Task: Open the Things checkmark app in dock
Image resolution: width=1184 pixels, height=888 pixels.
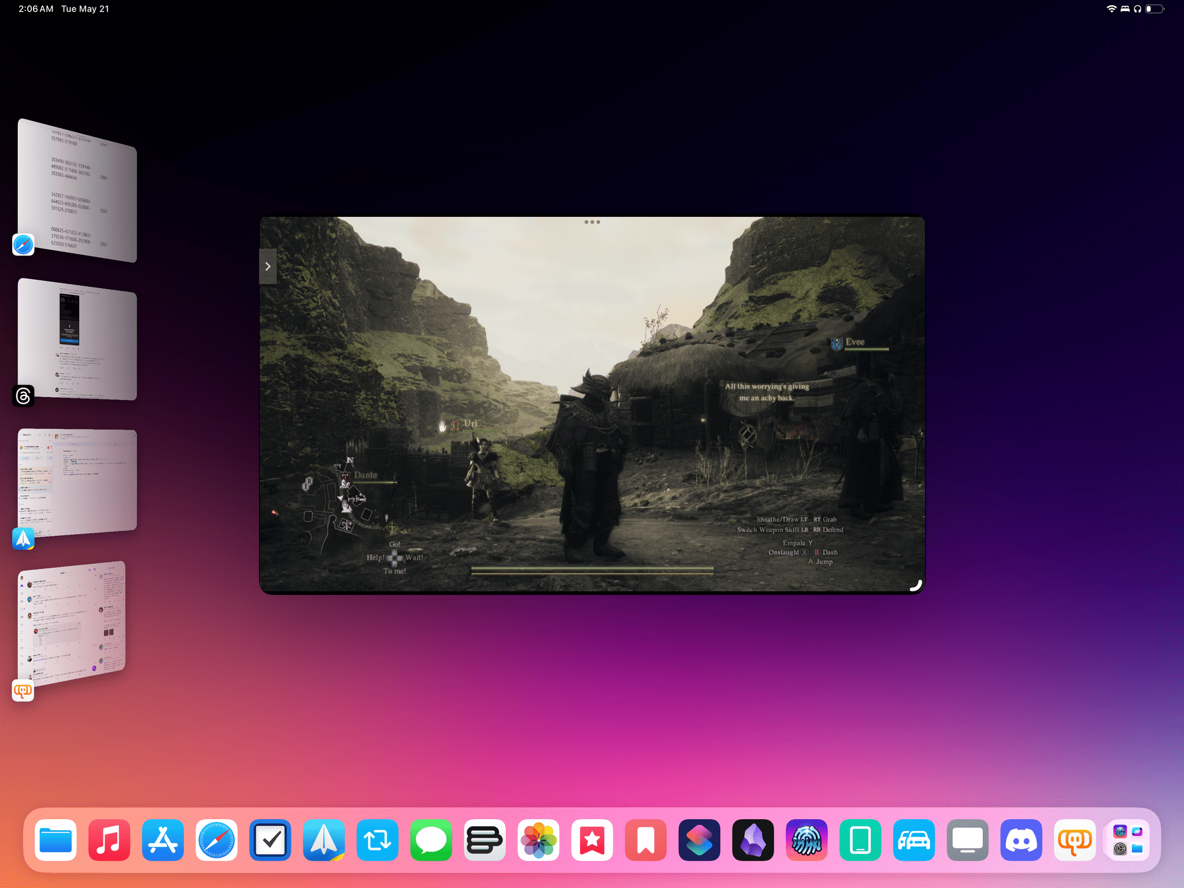Action: coord(270,840)
